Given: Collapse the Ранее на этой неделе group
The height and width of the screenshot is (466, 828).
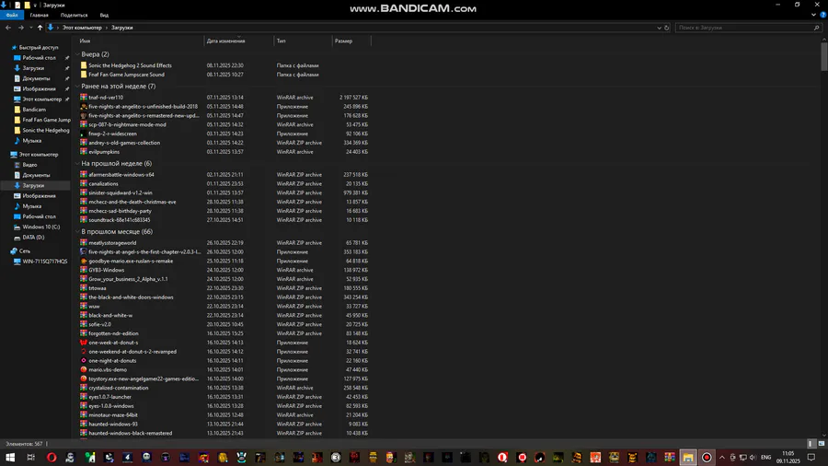Looking at the screenshot, I should point(77,87).
